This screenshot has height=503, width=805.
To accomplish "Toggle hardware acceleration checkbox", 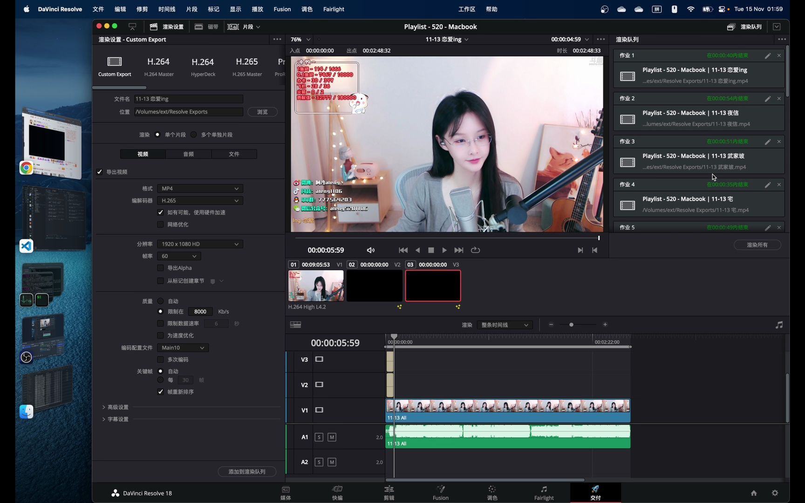I will coord(160,212).
